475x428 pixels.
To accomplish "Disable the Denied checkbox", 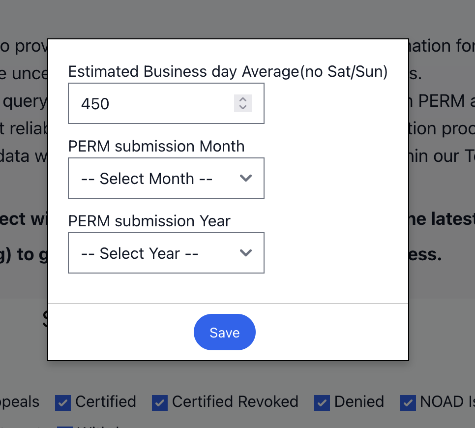I will [322, 402].
